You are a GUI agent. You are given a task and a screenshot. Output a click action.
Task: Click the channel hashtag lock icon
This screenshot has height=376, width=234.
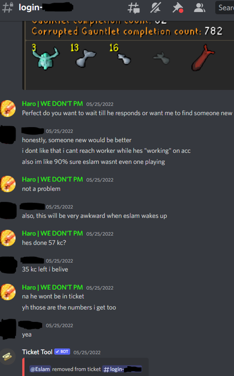coord(7,7)
